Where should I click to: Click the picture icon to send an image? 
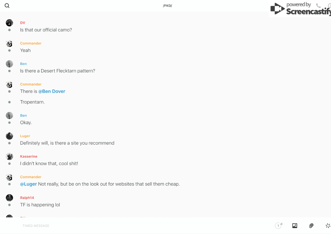point(295,226)
